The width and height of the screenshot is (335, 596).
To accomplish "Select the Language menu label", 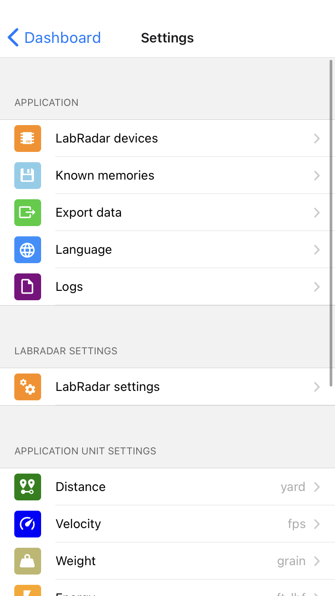I will click(x=84, y=250).
